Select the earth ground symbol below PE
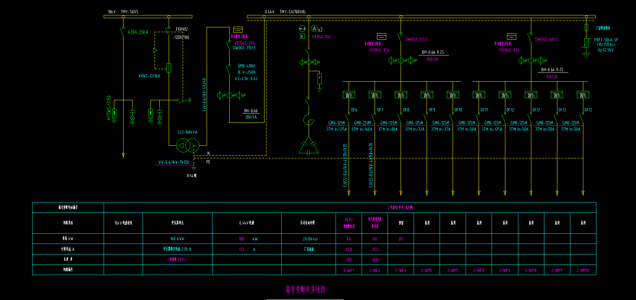This screenshot has height=300, width=636. pos(194,168)
